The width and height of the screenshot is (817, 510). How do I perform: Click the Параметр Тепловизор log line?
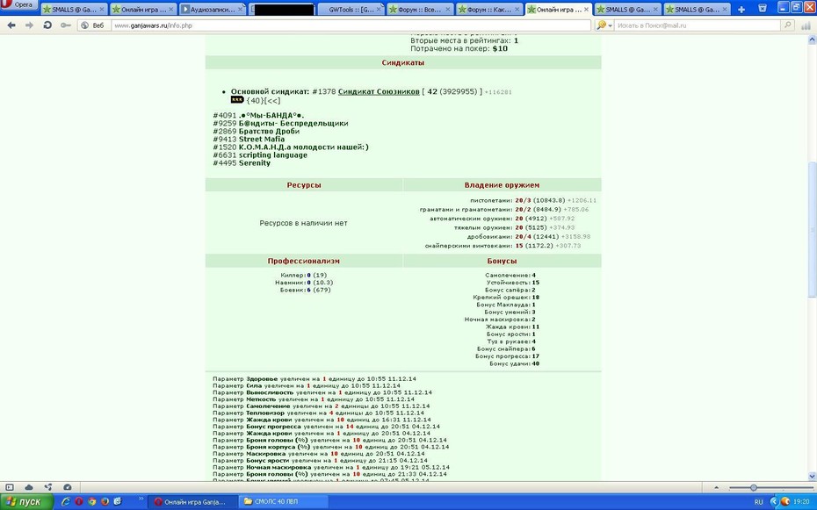click(318, 413)
